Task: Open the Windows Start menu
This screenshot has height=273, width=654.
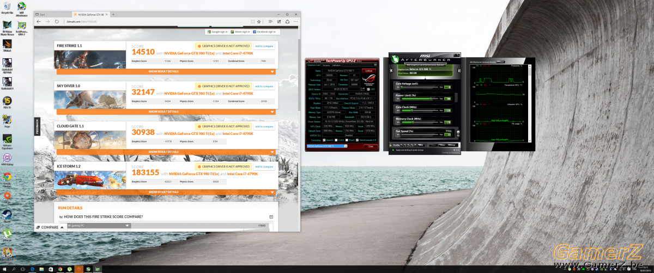Action: pos(5,269)
